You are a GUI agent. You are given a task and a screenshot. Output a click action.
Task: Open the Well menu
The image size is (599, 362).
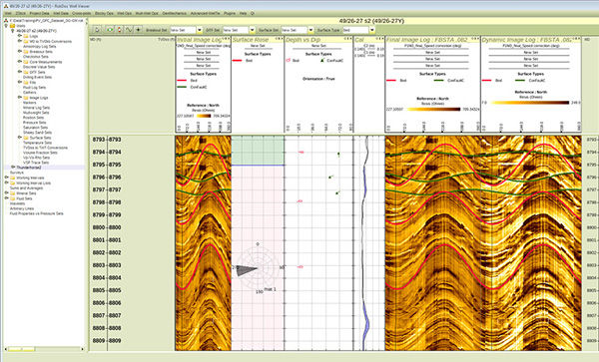(x=8, y=13)
